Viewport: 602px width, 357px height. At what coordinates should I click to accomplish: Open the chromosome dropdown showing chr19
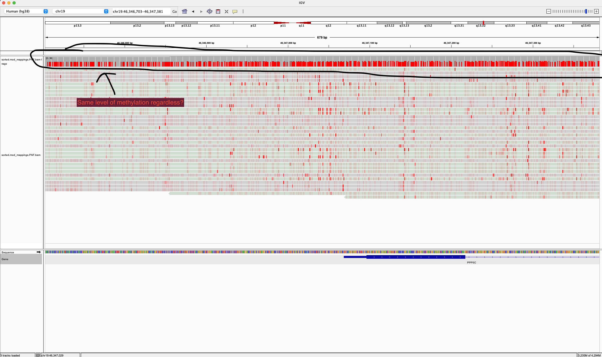pos(80,11)
